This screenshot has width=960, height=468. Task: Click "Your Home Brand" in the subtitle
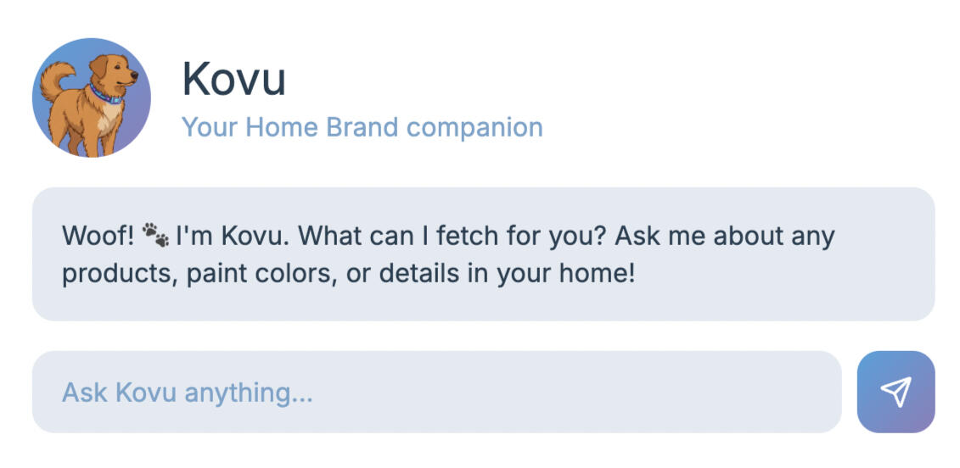pos(289,127)
